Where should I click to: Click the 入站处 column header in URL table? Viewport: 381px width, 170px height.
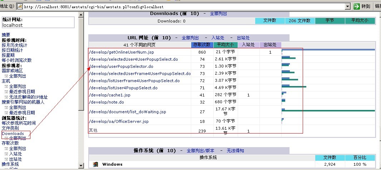point(248,45)
